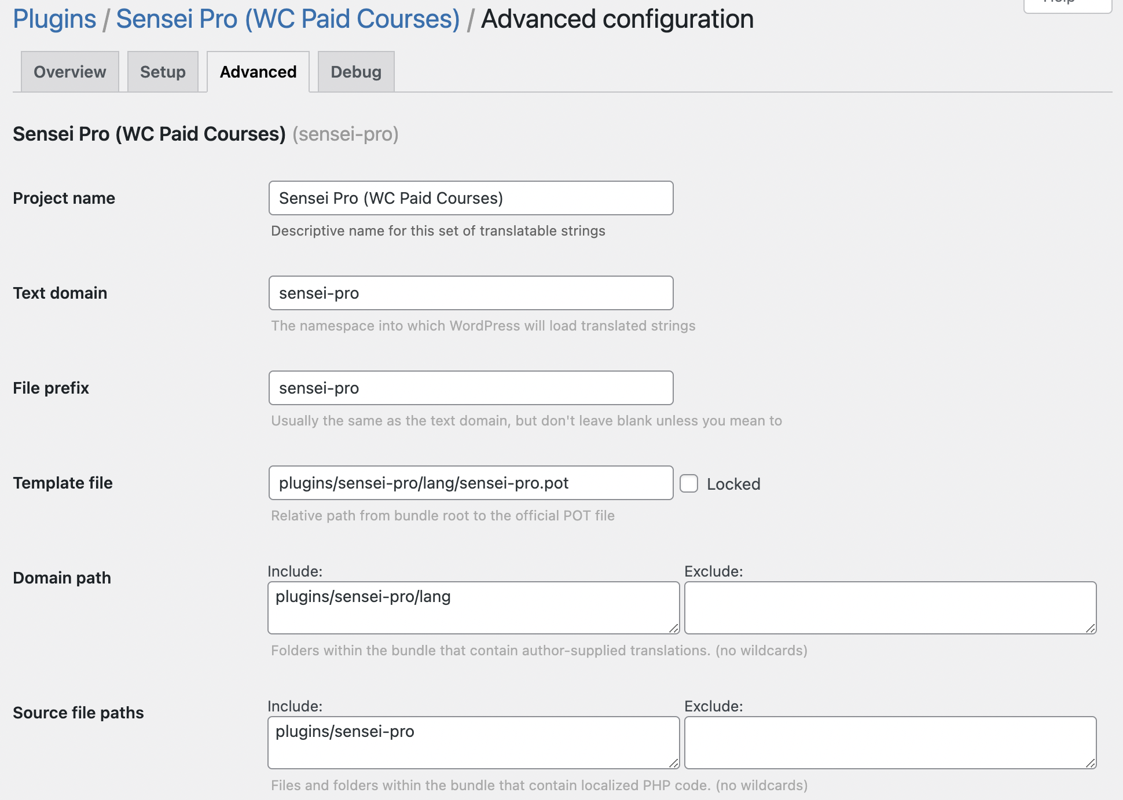Click the Plugins breadcrumb link
The image size is (1123, 800).
click(54, 19)
